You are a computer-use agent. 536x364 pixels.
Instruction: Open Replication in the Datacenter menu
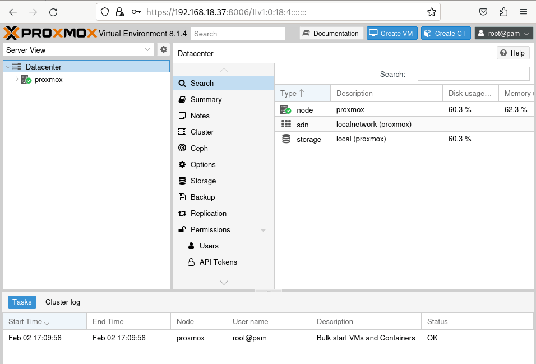pyautogui.click(x=224, y=213)
